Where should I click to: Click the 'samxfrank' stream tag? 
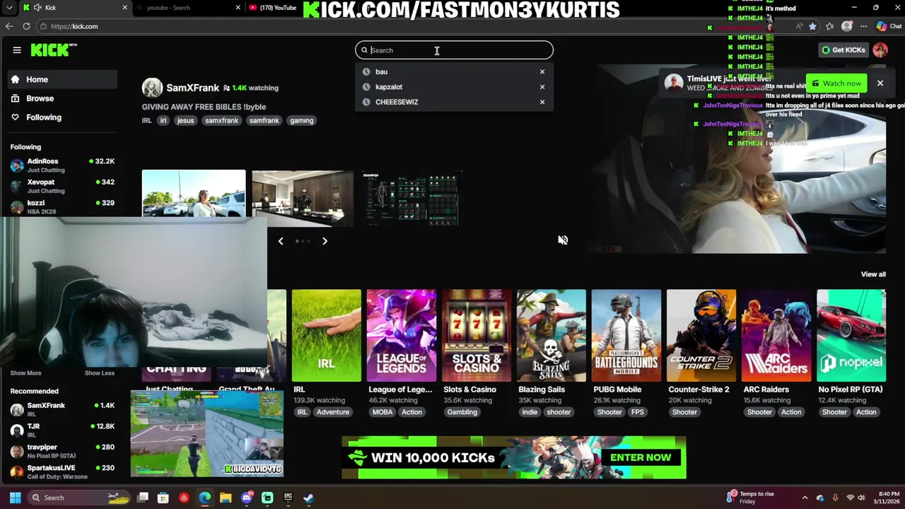(x=221, y=120)
